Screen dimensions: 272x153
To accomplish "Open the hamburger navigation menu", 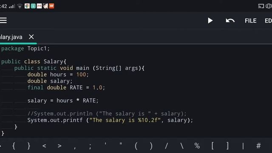I will (x=3, y=20).
